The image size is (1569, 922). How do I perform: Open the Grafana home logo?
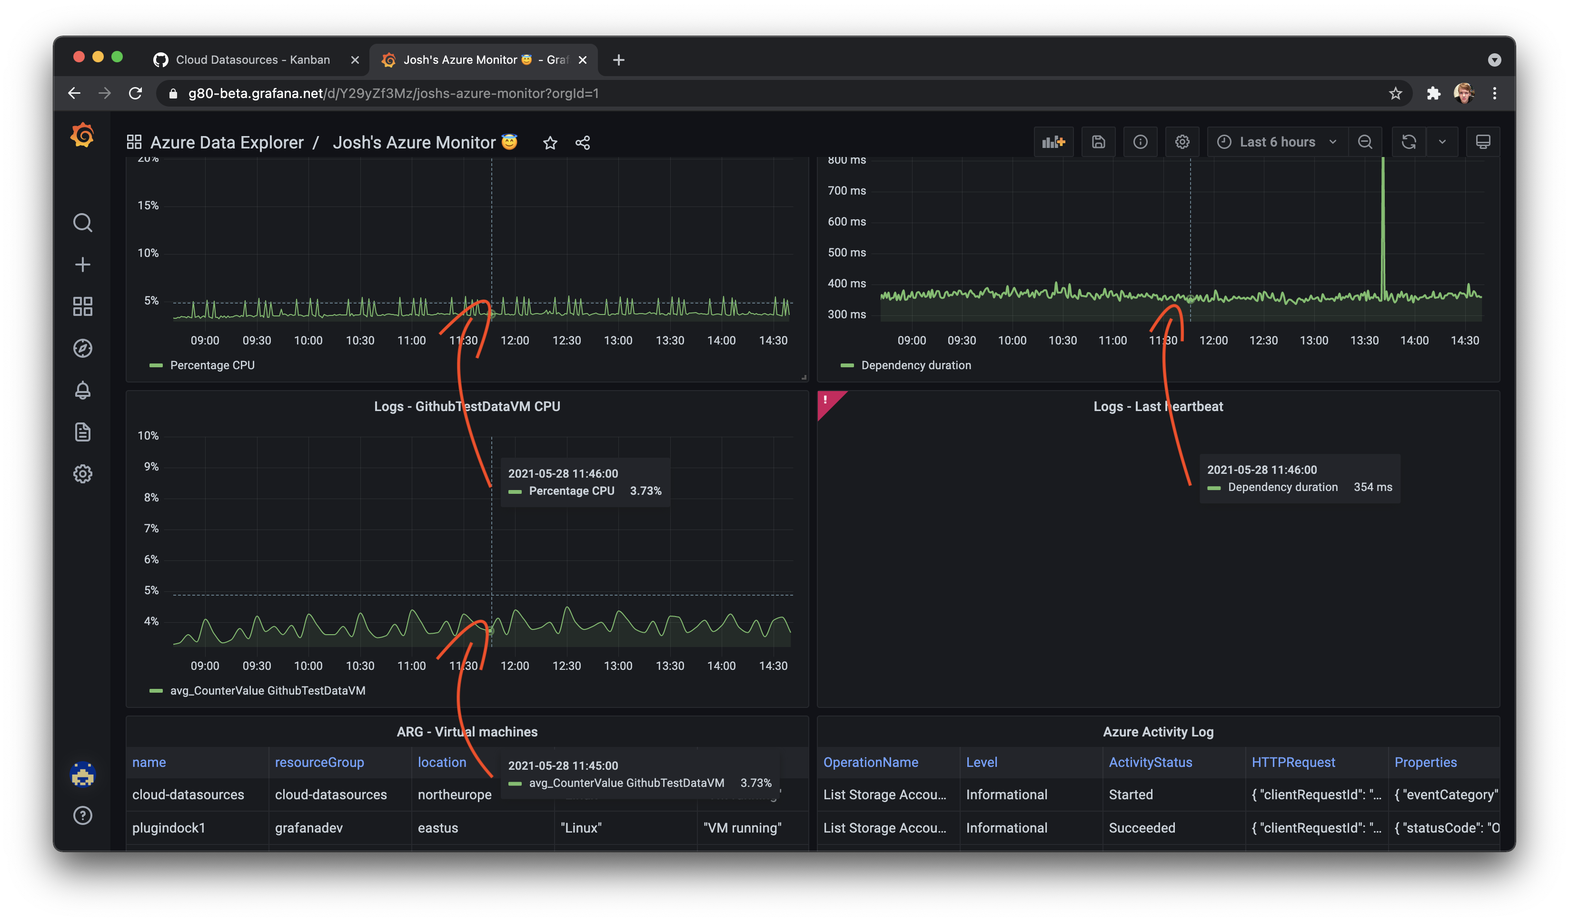(83, 135)
